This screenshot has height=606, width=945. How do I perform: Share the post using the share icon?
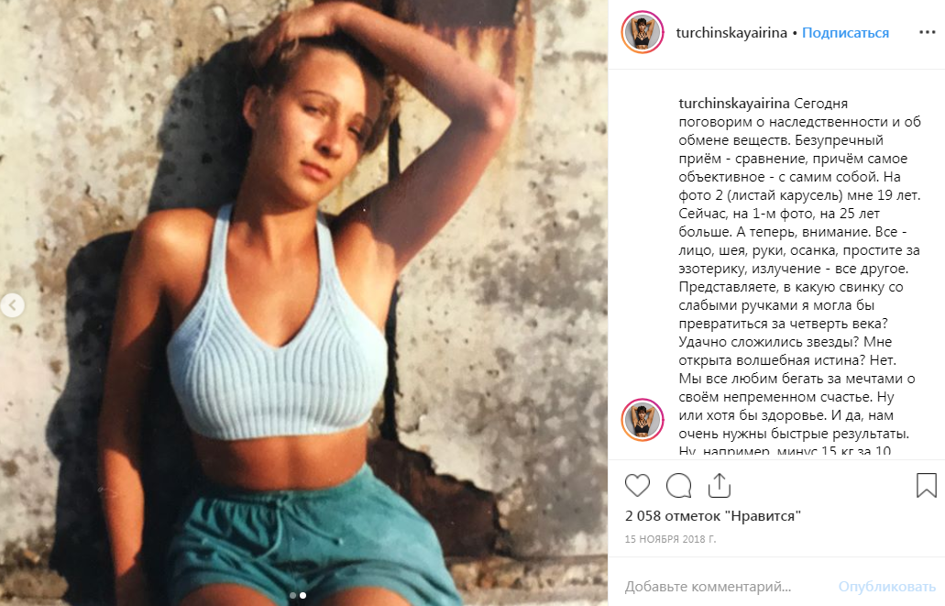pyautogui.click(x=720, y=485)
